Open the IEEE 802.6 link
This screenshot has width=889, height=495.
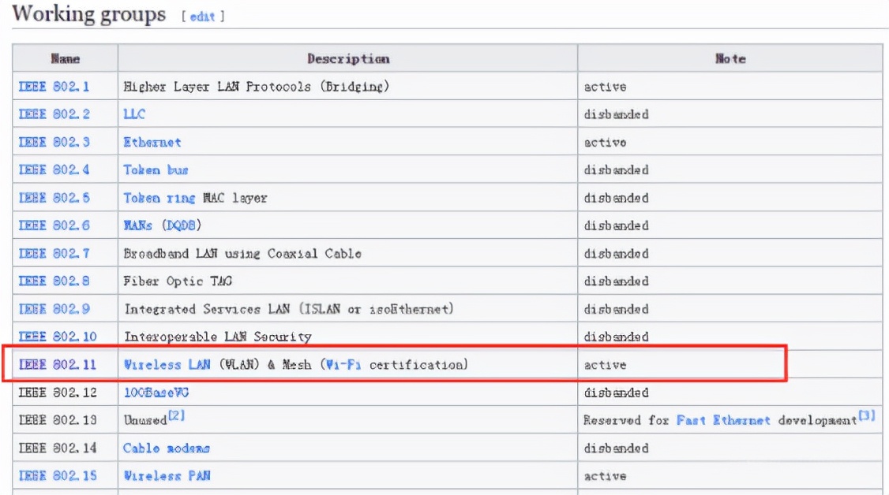(x=54, y=225)
